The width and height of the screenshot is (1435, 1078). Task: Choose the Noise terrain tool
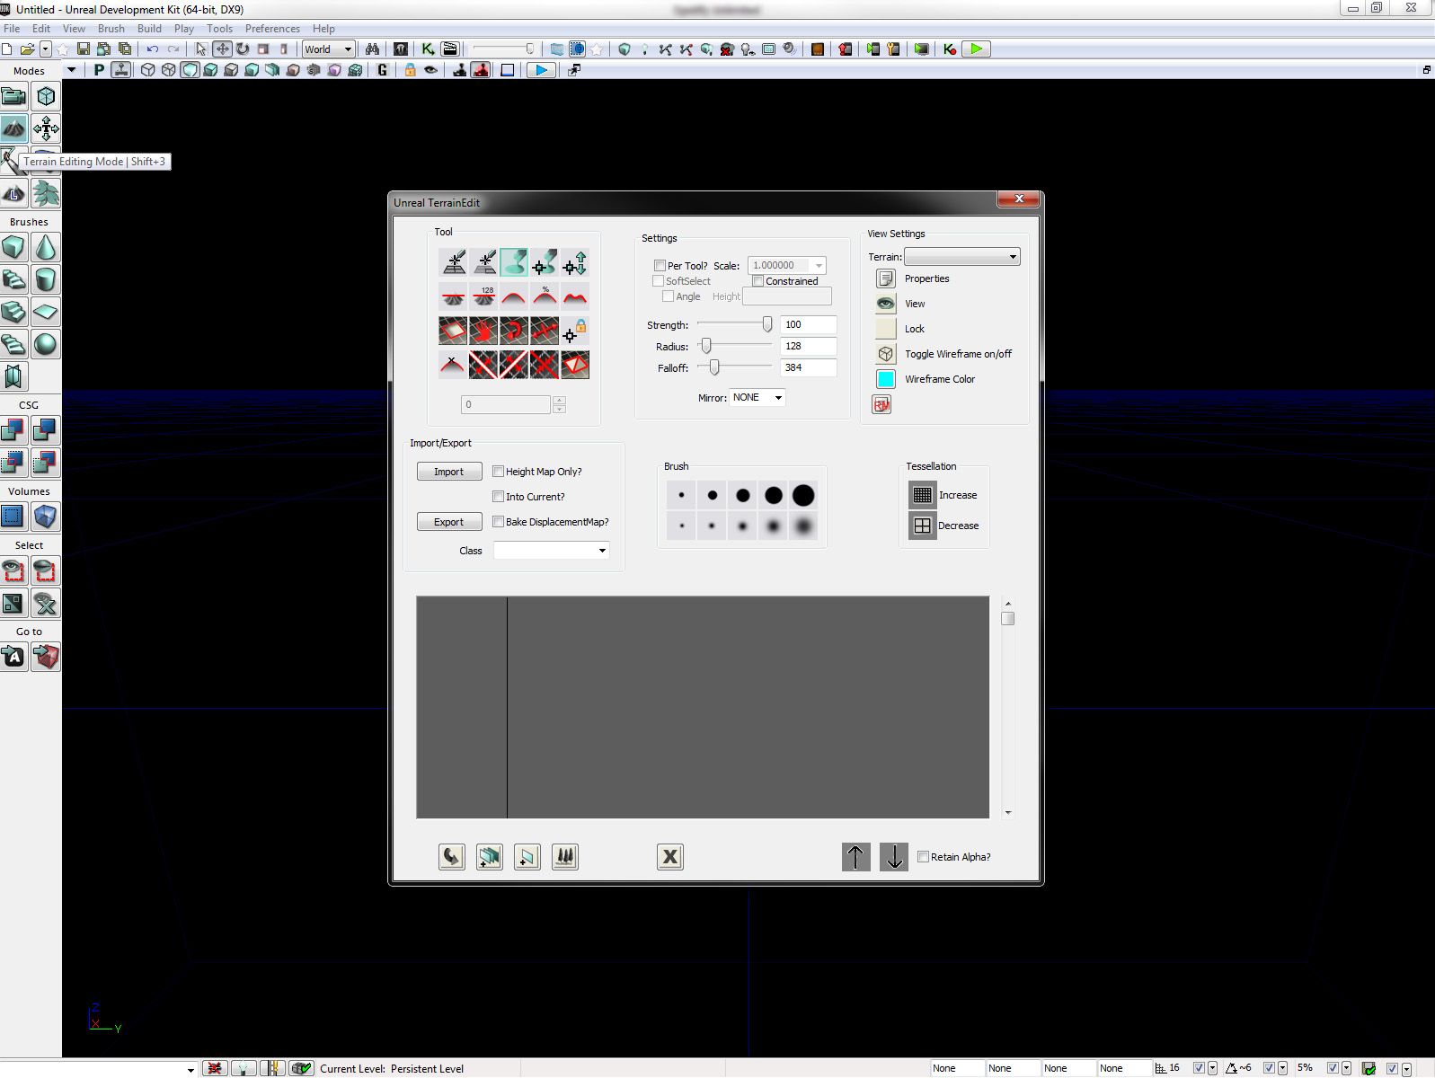575,296
